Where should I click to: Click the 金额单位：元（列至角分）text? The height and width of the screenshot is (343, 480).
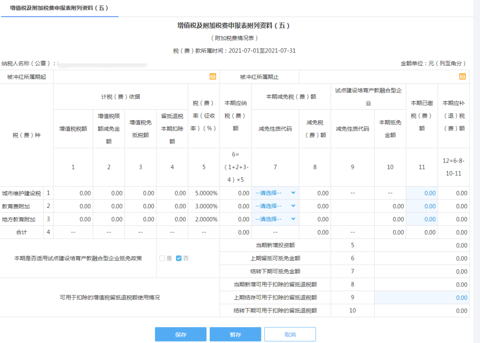point(433,64)
